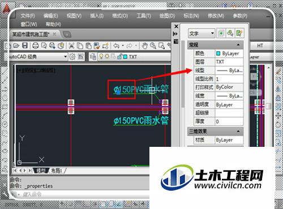Open the AutoCAD 经典 workspace dropdown
Image resolution: width=283 pixels, height=209 pixels.
[65, 56]
